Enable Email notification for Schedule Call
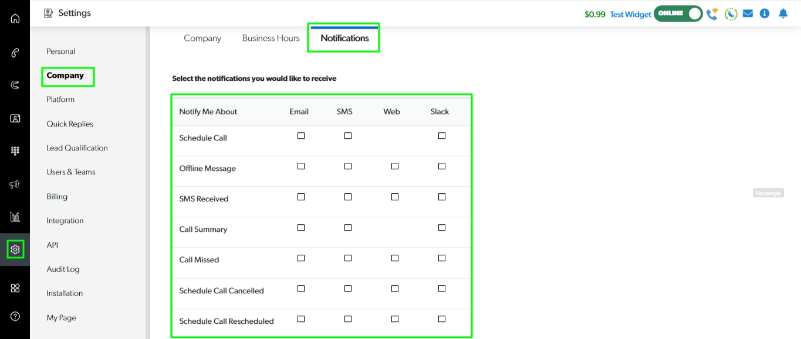Image resolution: width=801 pixels, height=339 pixels. pos(301,136)
